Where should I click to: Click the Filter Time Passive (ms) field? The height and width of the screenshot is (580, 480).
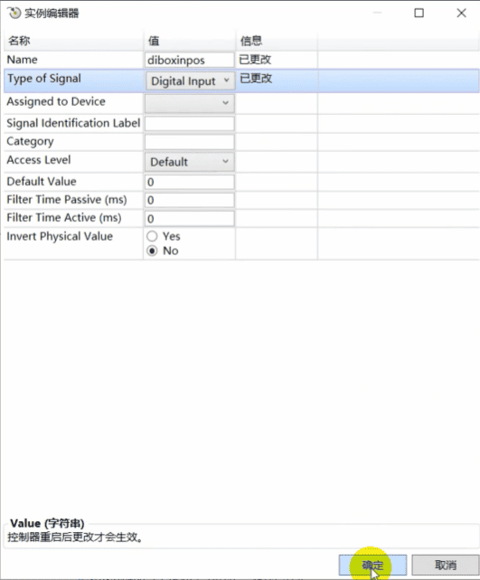coord(190,200)
